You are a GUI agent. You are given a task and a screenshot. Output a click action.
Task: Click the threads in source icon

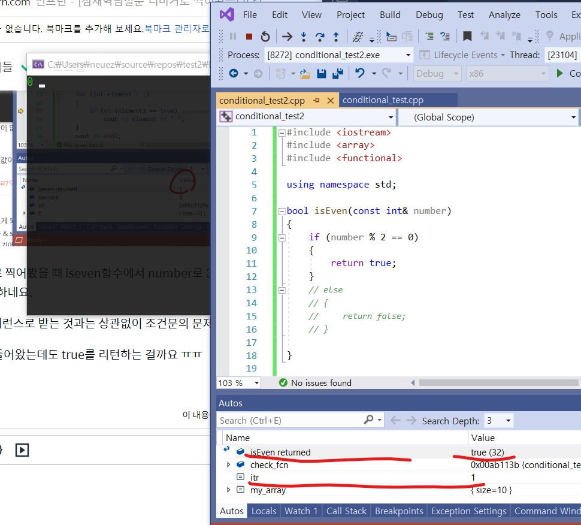tap(358, 37)
